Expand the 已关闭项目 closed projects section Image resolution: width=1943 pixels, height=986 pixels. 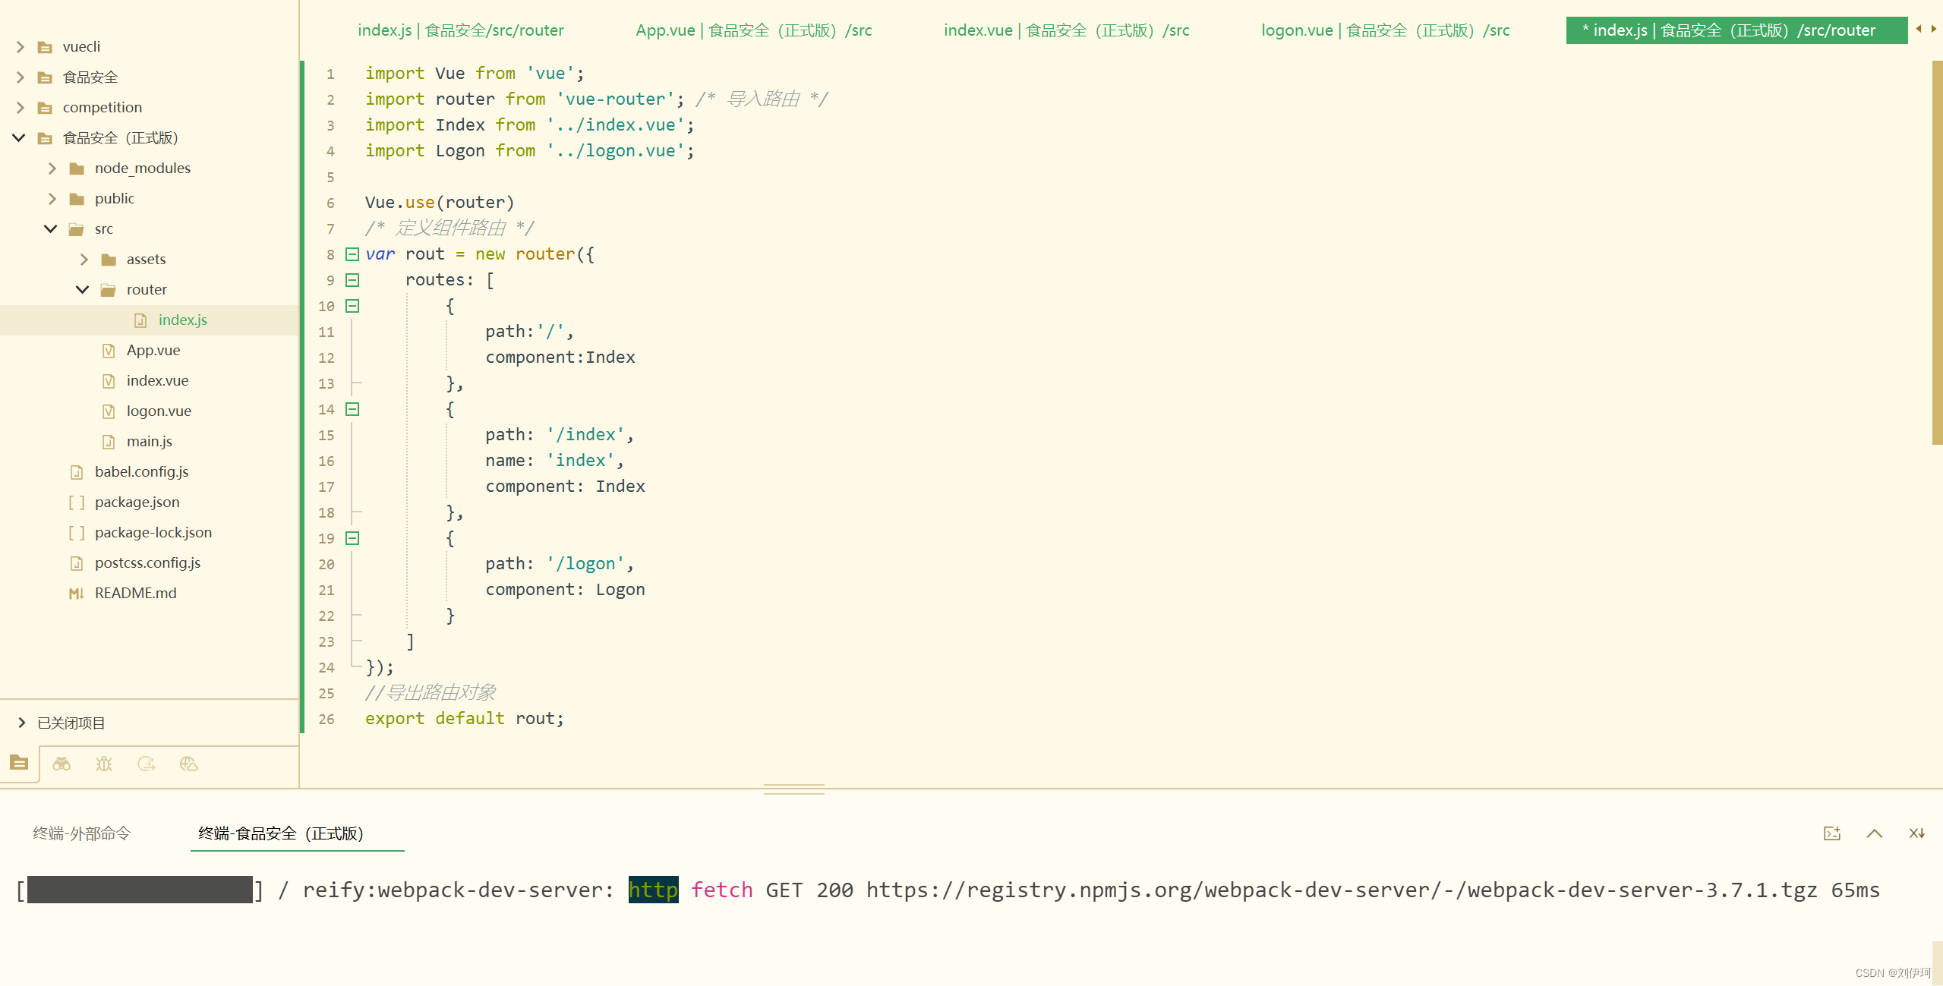(22, 723)
